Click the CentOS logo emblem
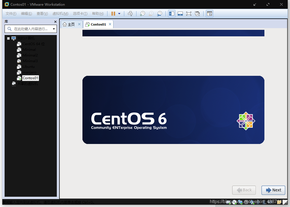The height and width of the screenshot is (207, 290). (246, 121)
